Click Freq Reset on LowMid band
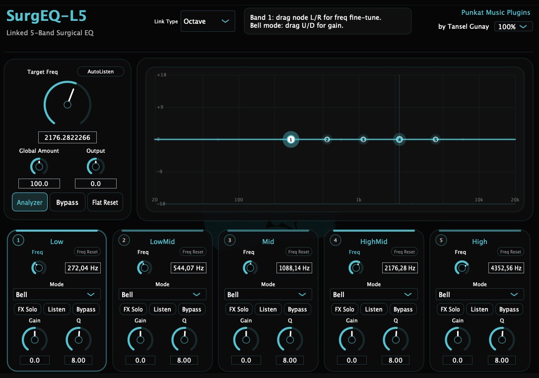Screen dimensions: 539x378 (x=193, y=252)
